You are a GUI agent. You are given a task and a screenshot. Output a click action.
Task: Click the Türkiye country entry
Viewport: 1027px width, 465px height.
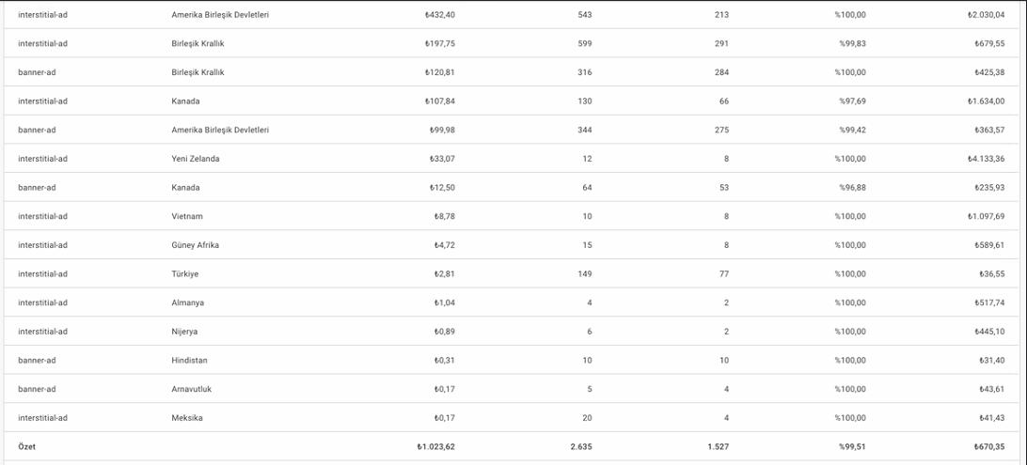coord(184,274)
